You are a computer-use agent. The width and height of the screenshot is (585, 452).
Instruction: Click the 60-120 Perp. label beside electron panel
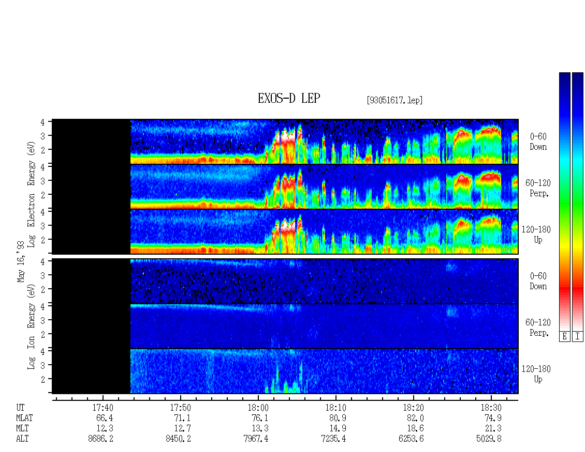click(538, 189)
